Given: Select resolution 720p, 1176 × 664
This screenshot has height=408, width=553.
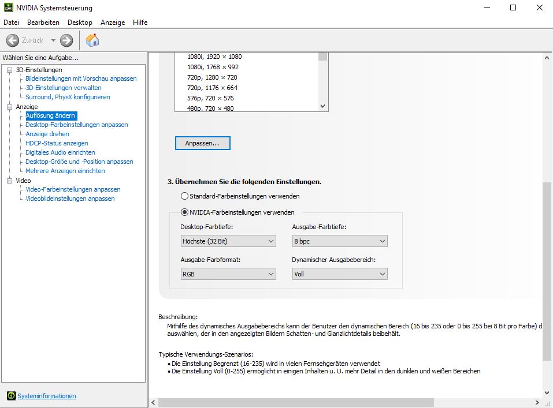Looking at the screenshot, I should click(x=212, y=88).
